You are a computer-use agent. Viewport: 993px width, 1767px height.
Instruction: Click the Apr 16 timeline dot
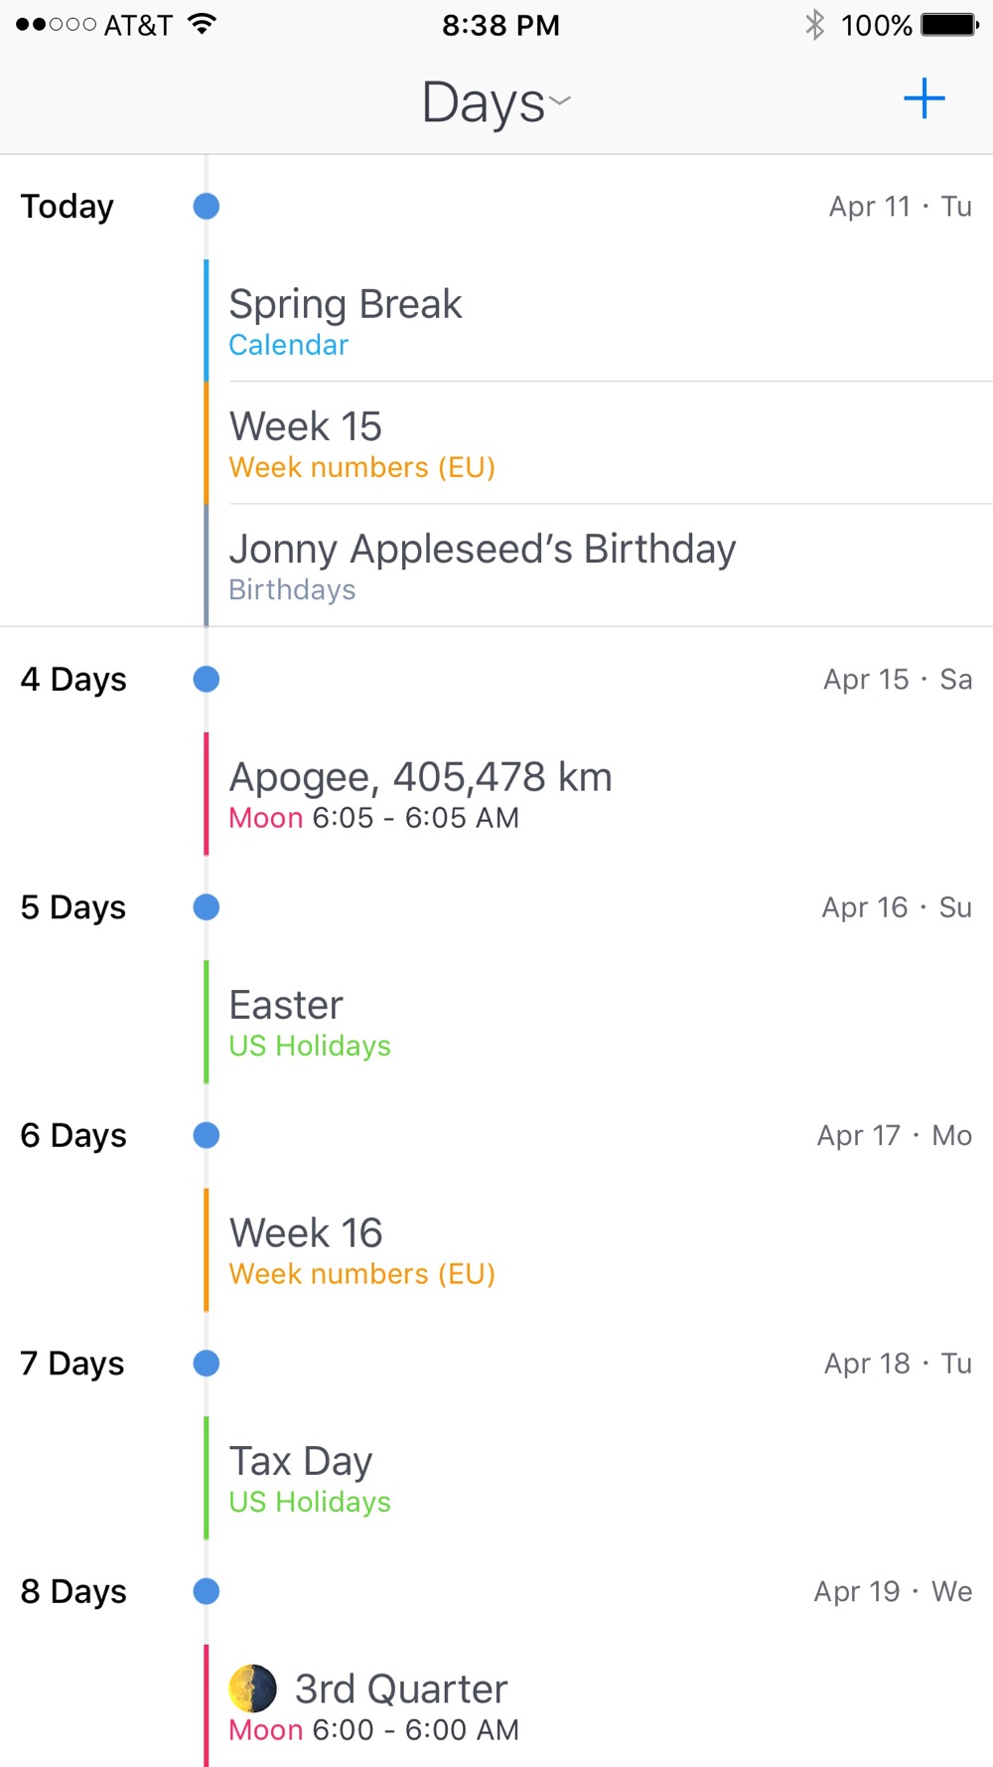point(207,907)
